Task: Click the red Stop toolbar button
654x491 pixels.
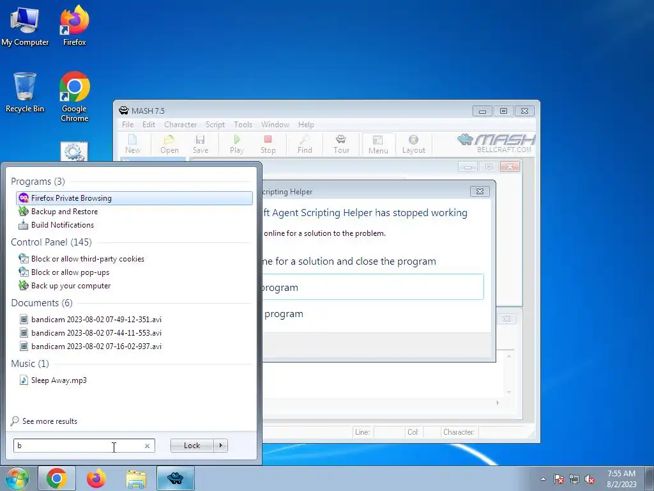Action: (x=268, y=144)
